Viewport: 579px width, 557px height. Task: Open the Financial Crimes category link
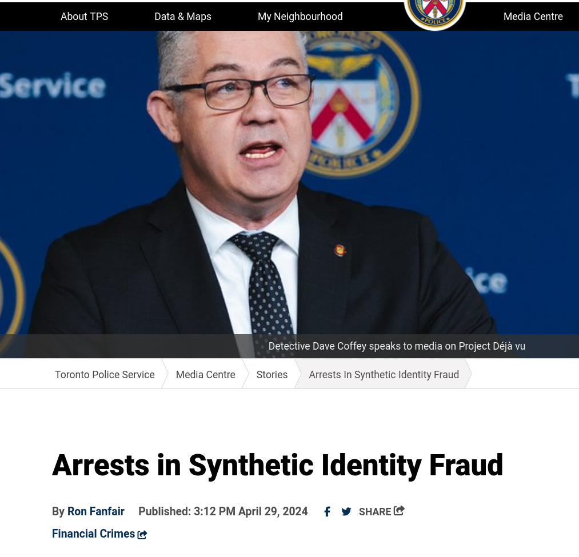pos(93,534)
